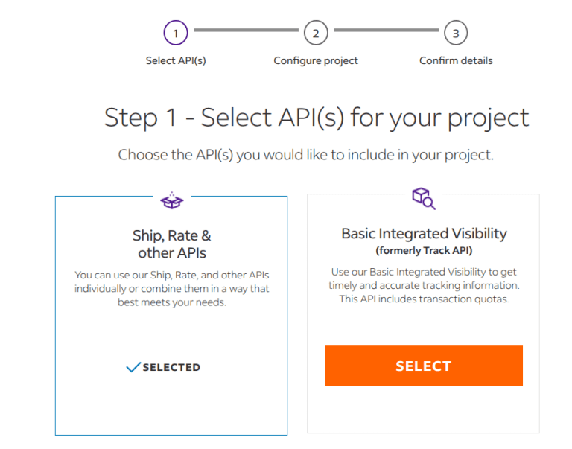Click the tracking information description text

(x=424, y=286)
